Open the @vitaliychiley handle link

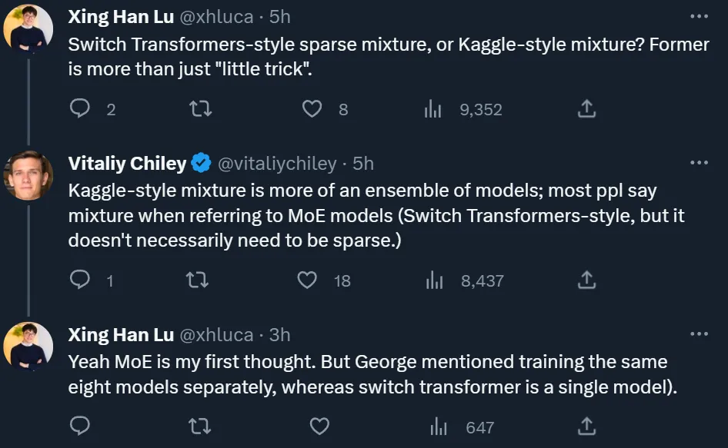click(277, 164)
